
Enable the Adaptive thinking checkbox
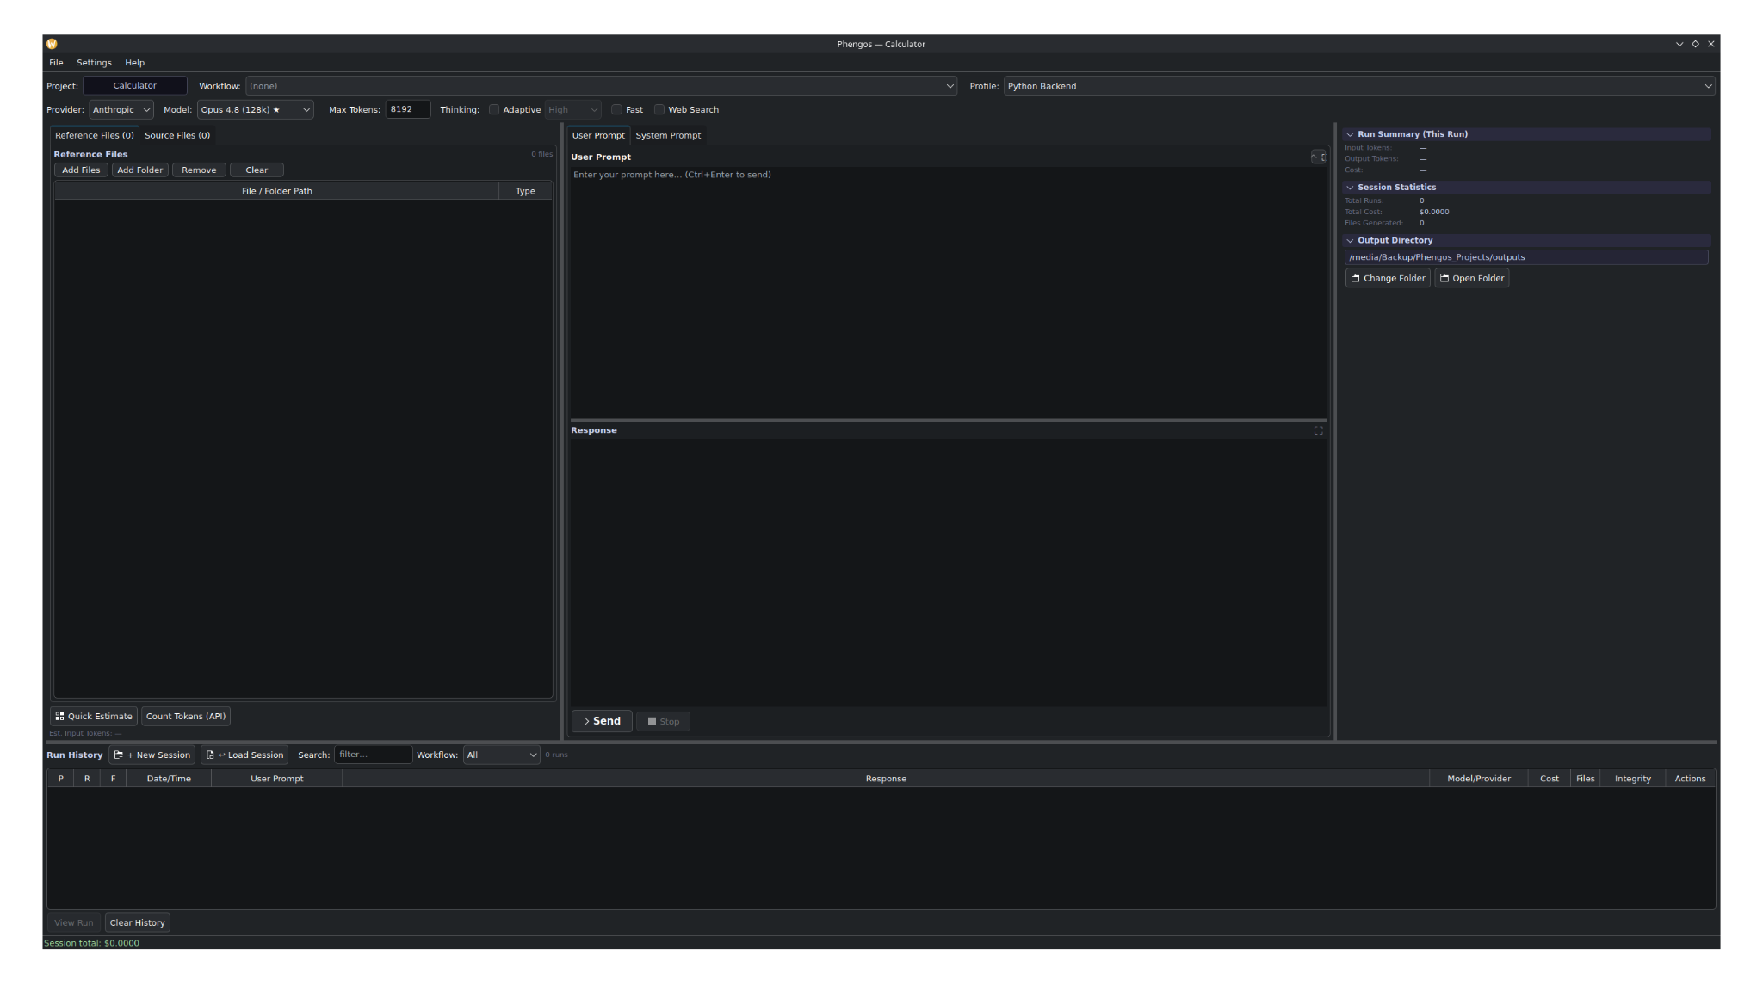[494, 109]
